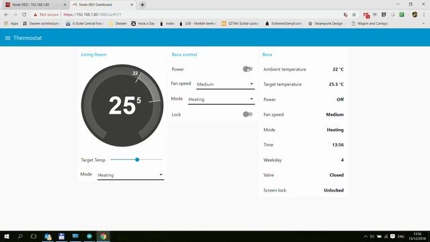Show hidden system tray icons

[x=365, y=236]
